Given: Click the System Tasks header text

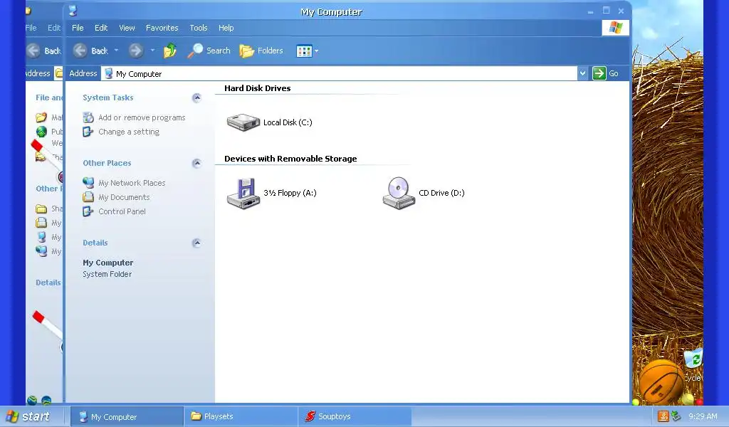Looking at the screenshot, I should point(108,97).
